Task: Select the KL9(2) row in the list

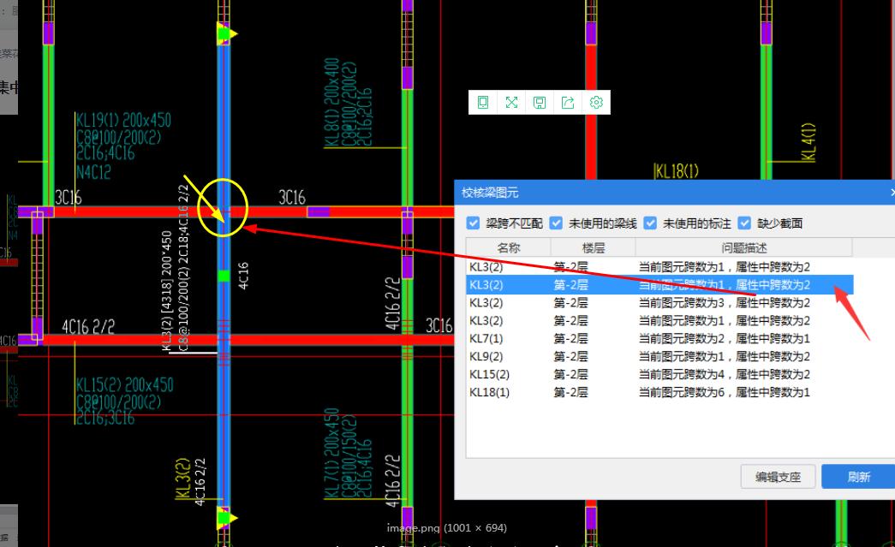Action: click(659, 356)
